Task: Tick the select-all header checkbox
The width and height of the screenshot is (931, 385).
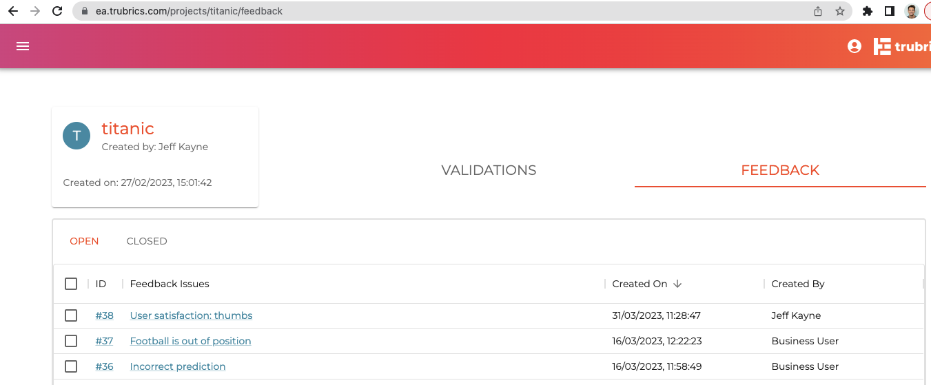Action: click(x=71, y=284)
